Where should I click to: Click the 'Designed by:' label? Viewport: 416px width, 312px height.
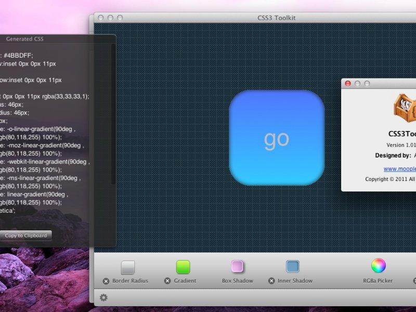coord(393,155)
